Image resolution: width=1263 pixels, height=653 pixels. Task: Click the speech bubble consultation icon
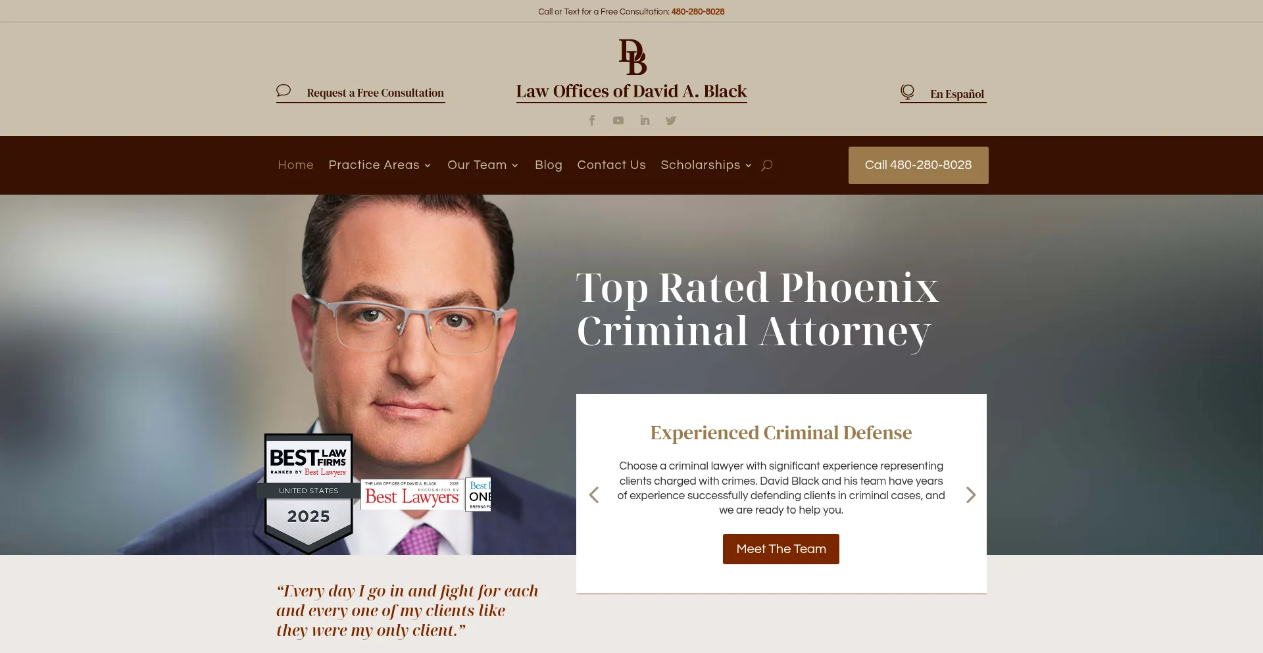tap(284, 90)
